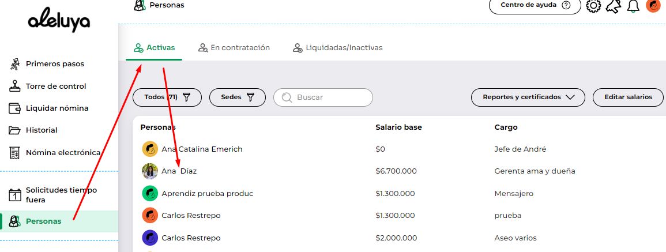Open Ana Catalina Emerich's record

(x=202, y=149)
